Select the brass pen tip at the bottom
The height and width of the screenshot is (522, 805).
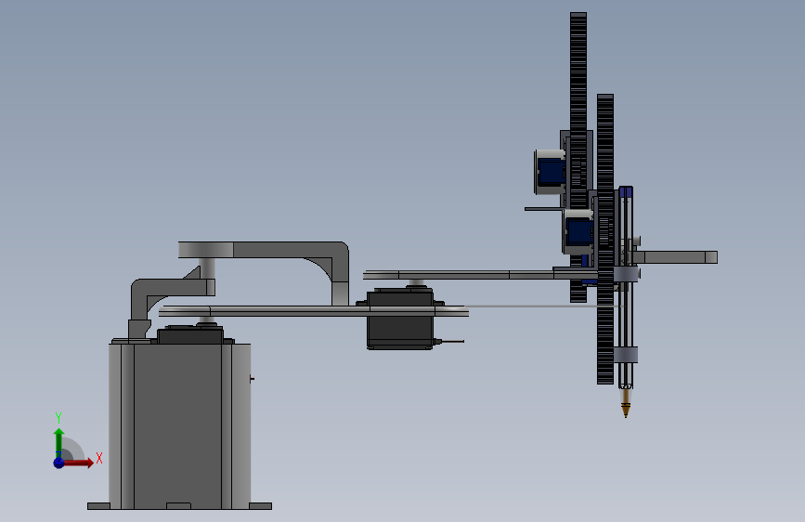(x=625, y=403)
